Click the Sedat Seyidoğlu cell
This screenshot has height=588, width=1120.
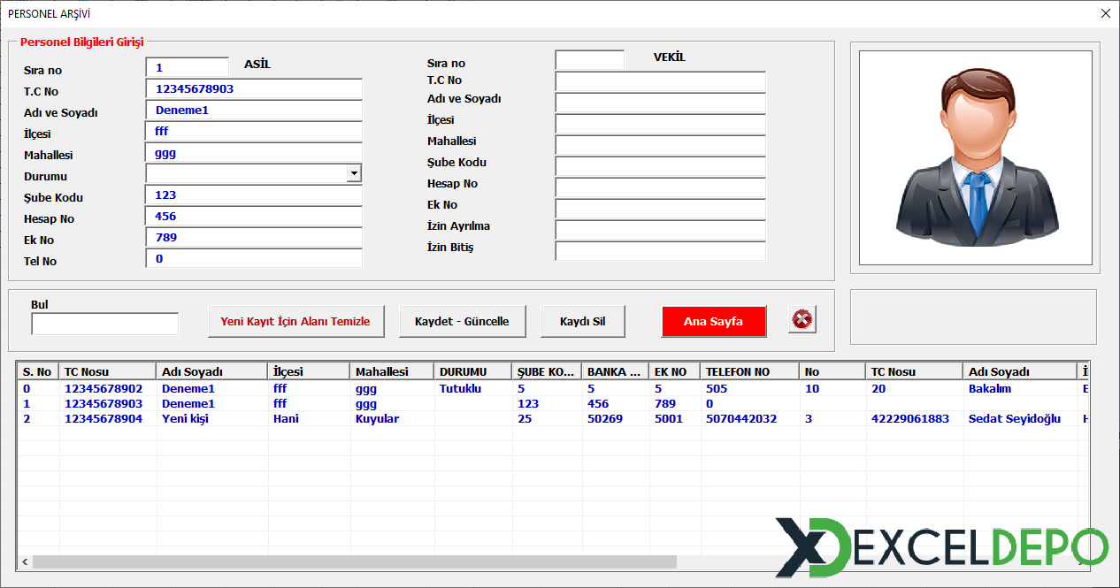[1015, 418]
